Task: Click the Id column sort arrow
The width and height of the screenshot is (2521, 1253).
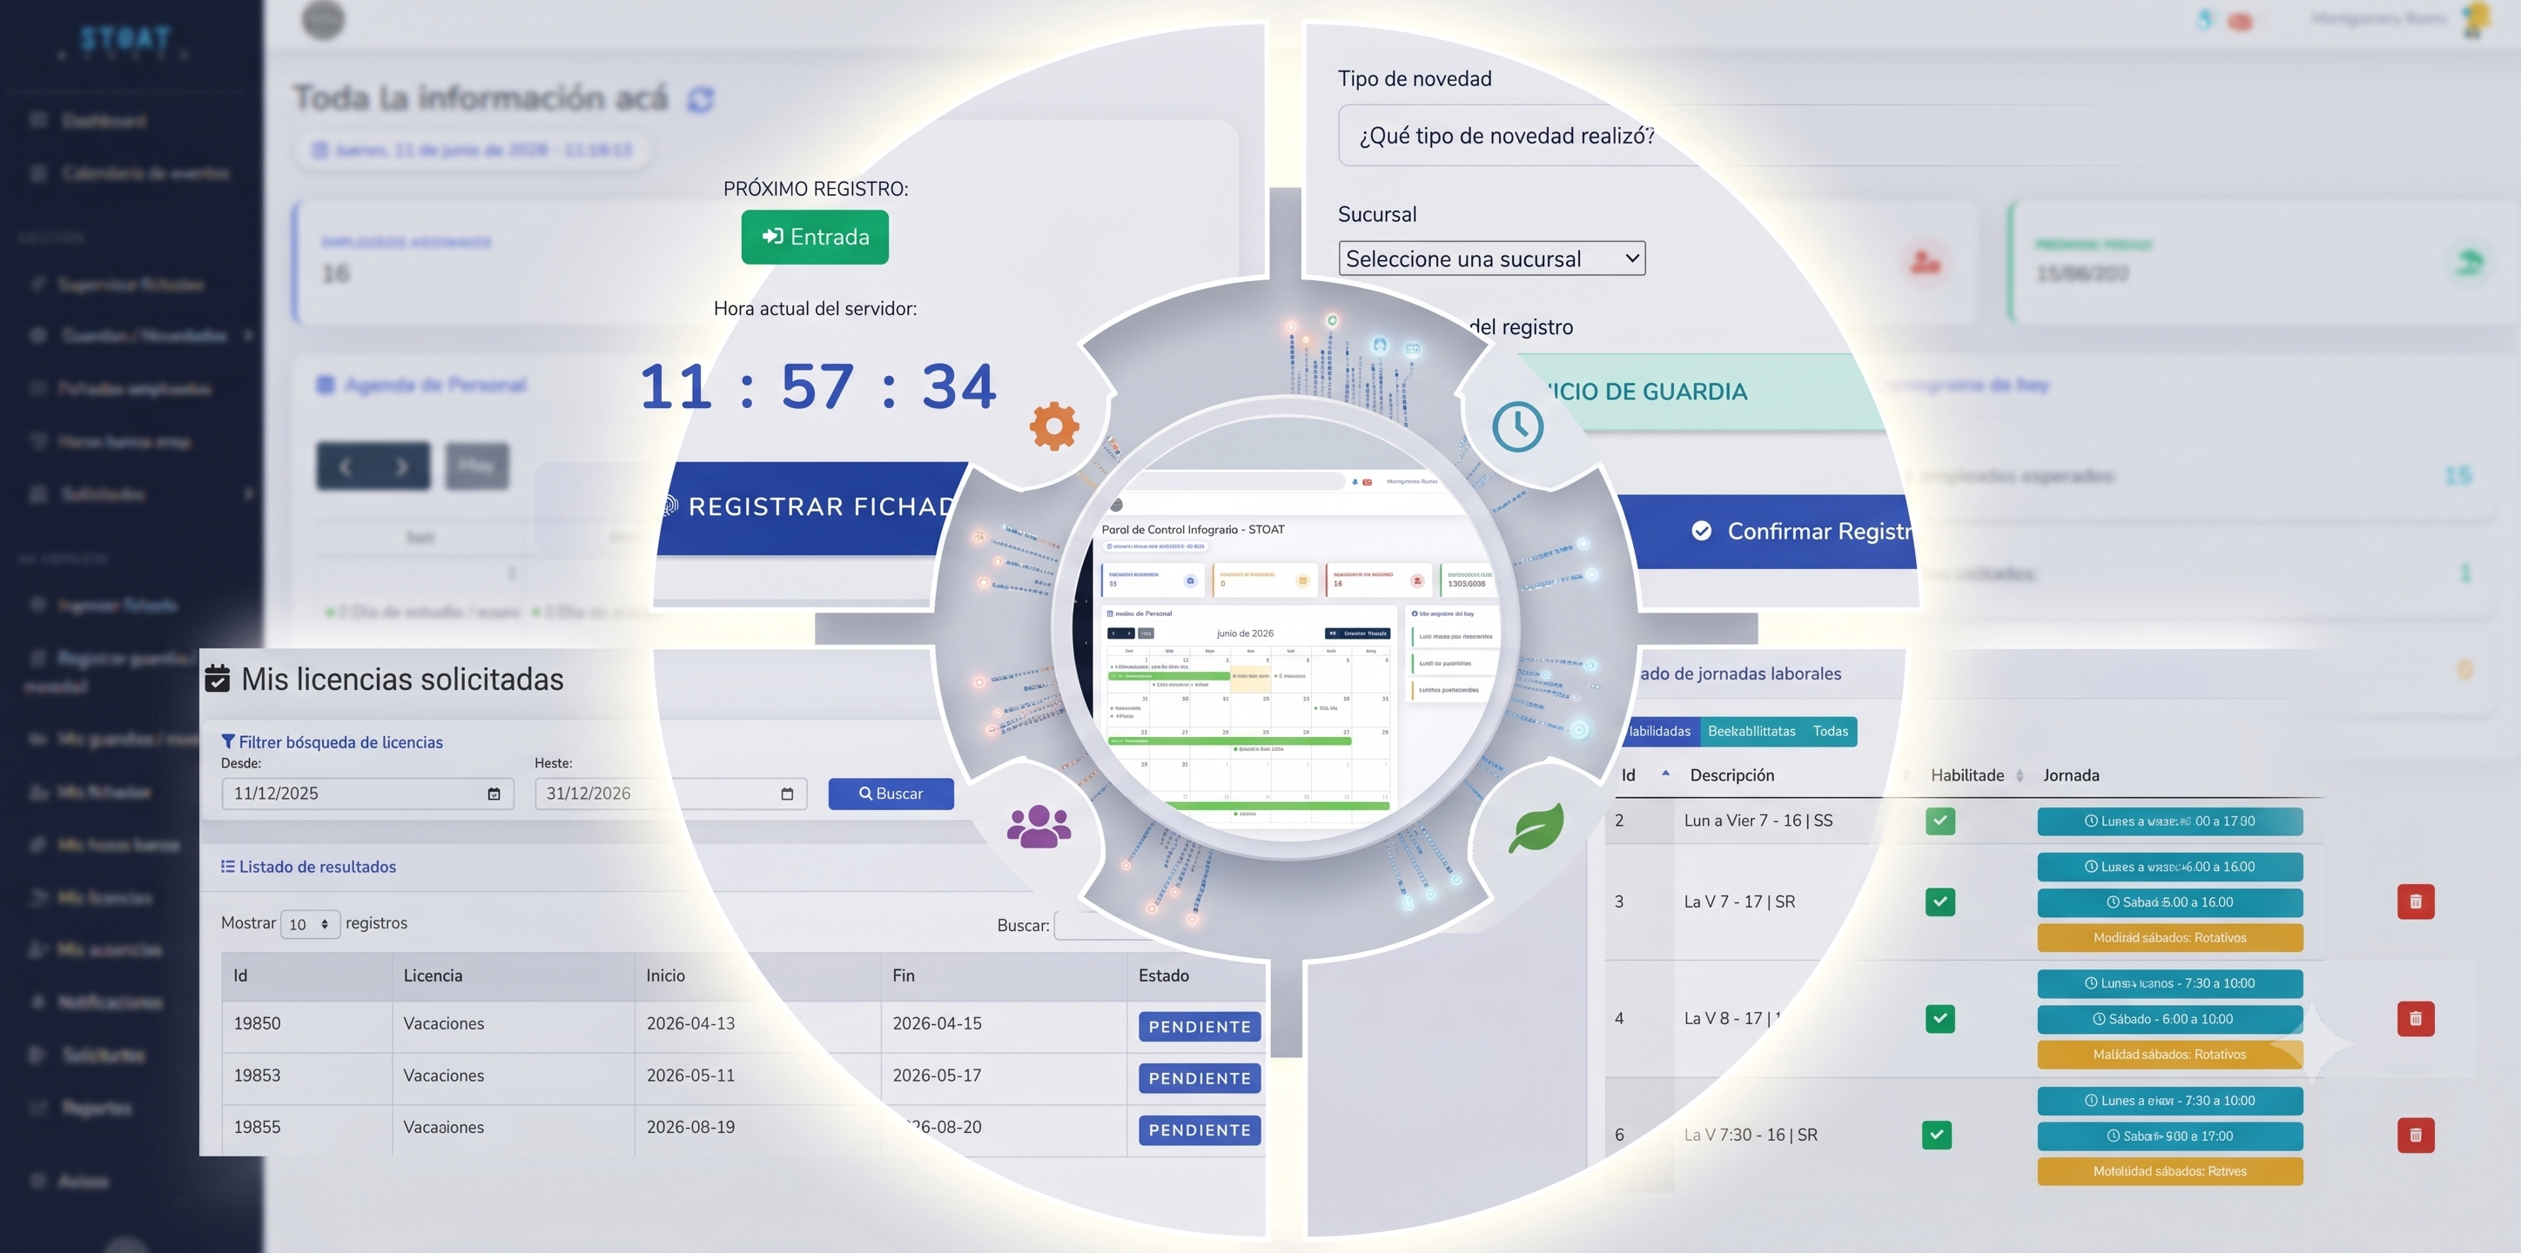Action: [1665, 774]
